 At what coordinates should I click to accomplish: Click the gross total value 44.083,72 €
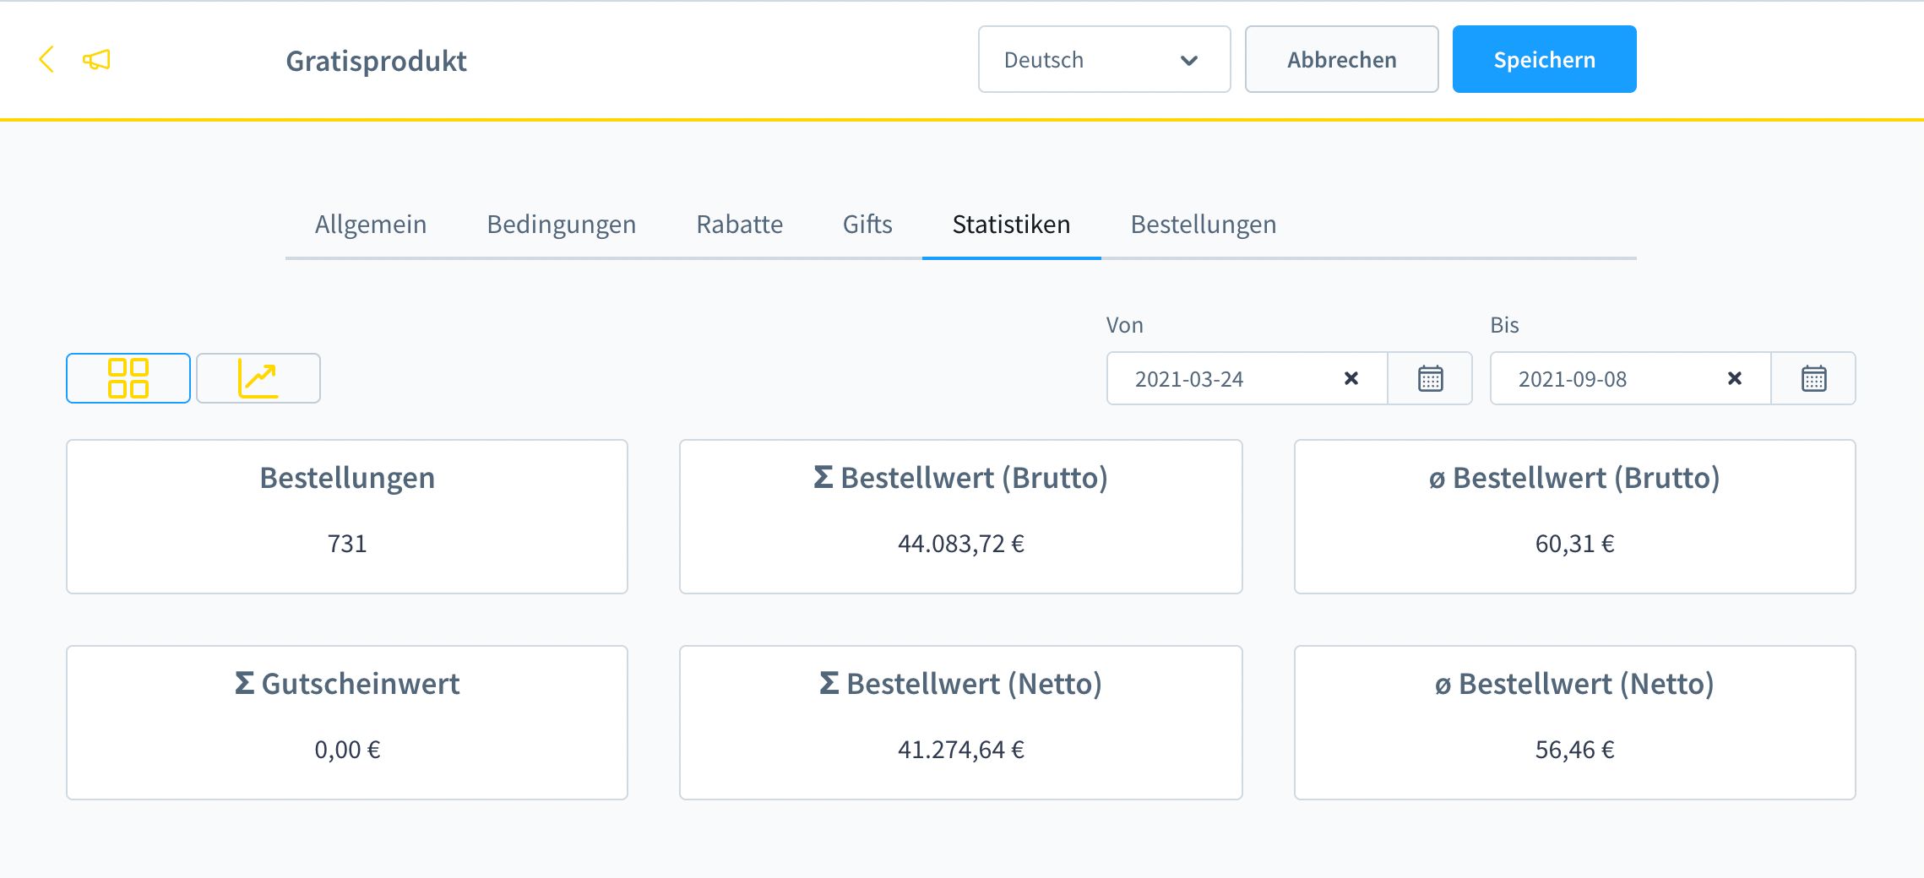pos(961,544)
